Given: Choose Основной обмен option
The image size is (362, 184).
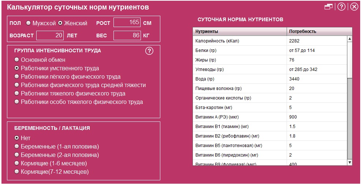Looking at the screenshot, I should (16, 60).
